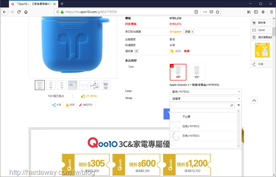Jump to top with up-arrow button
Image resolution: width=276 pixels, height=177 pixels.
[x=254, y=100]
